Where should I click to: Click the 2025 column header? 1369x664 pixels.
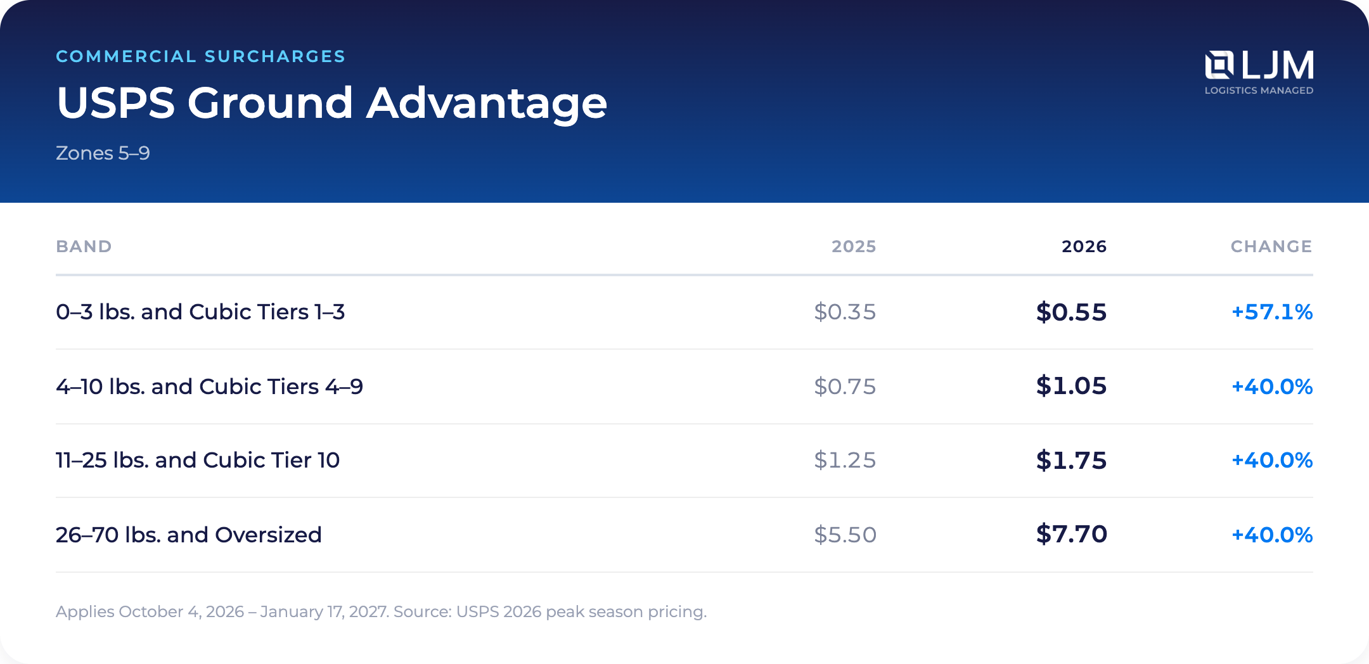[x=854, y=246]
